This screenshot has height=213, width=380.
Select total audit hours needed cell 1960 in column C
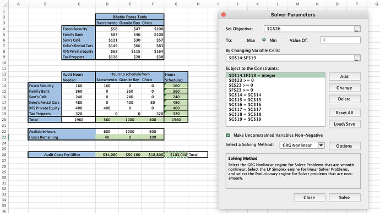pyautogui.click(x=79, y=120)
